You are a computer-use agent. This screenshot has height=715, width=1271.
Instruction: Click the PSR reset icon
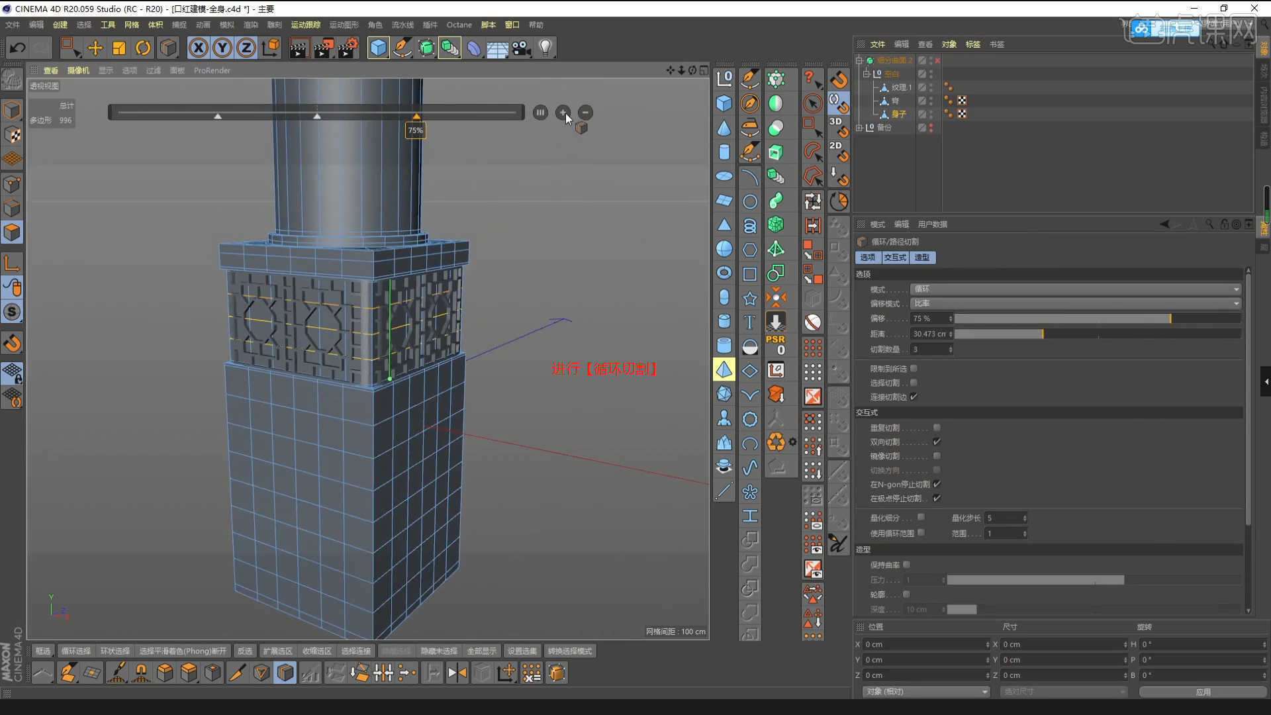775,345
